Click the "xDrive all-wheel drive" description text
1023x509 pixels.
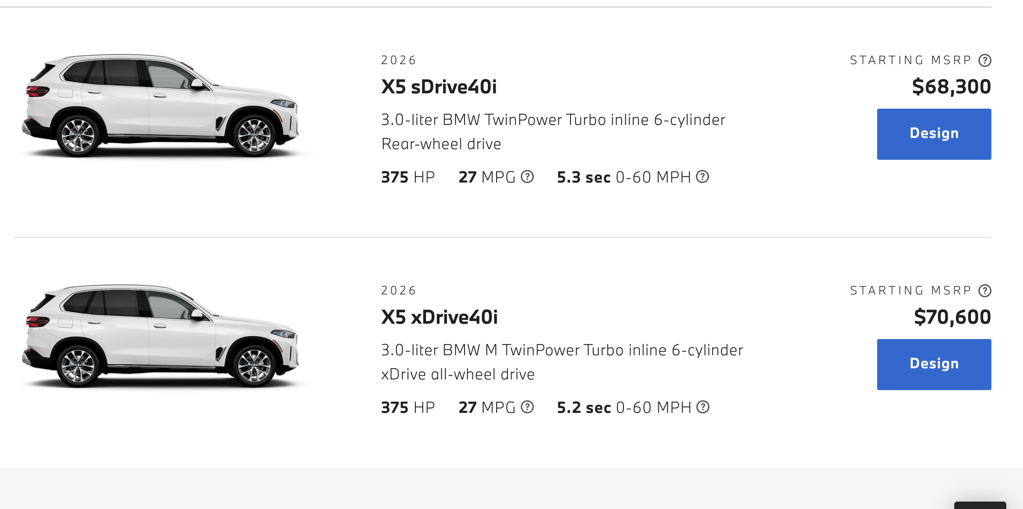point(458,374)
